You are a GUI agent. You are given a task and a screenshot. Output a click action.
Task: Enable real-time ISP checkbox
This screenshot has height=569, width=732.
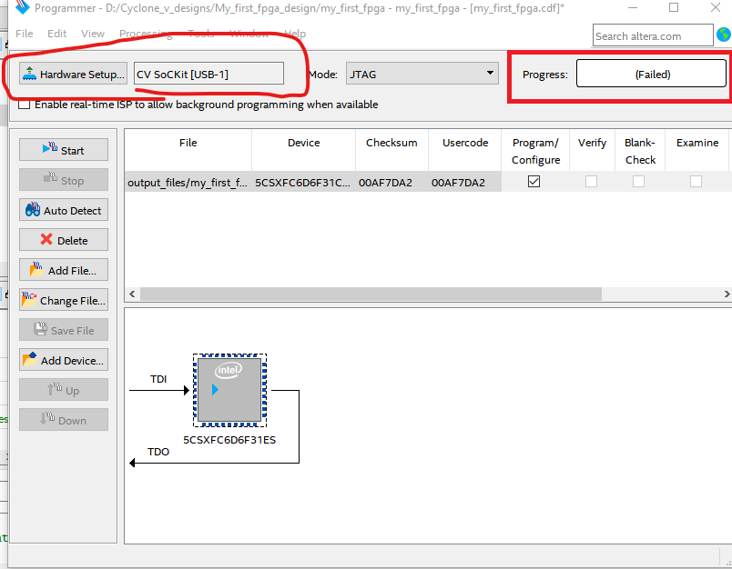click(x=24, y=104)
